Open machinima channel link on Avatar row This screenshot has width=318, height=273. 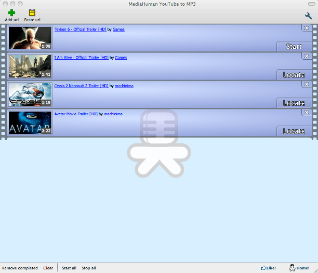(x=113, y=114)
